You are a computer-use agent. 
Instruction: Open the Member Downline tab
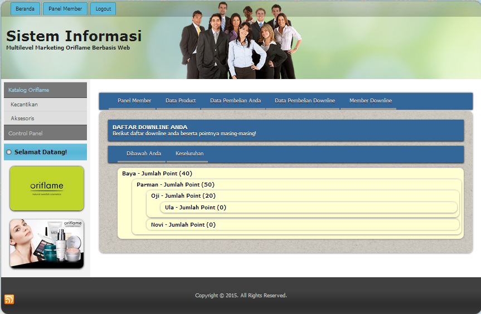click(x=371, y=101)
